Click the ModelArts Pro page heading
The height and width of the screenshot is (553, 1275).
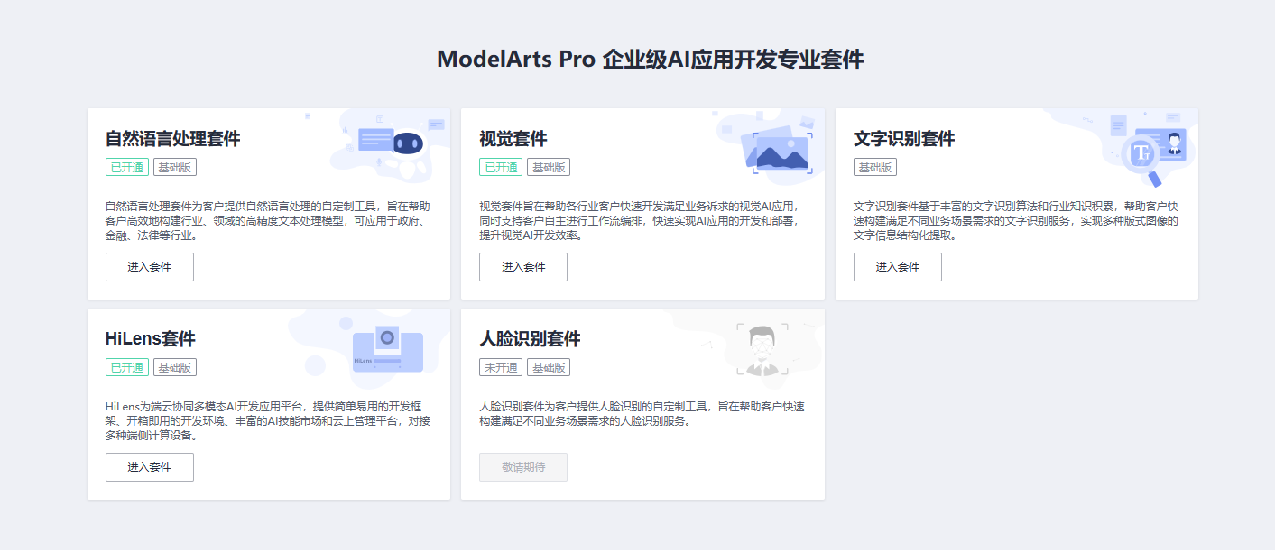point(651,60)
